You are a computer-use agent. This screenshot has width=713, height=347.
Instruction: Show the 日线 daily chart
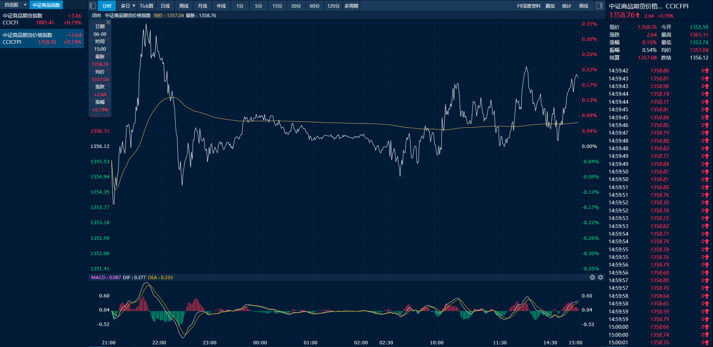click(165, 6)
